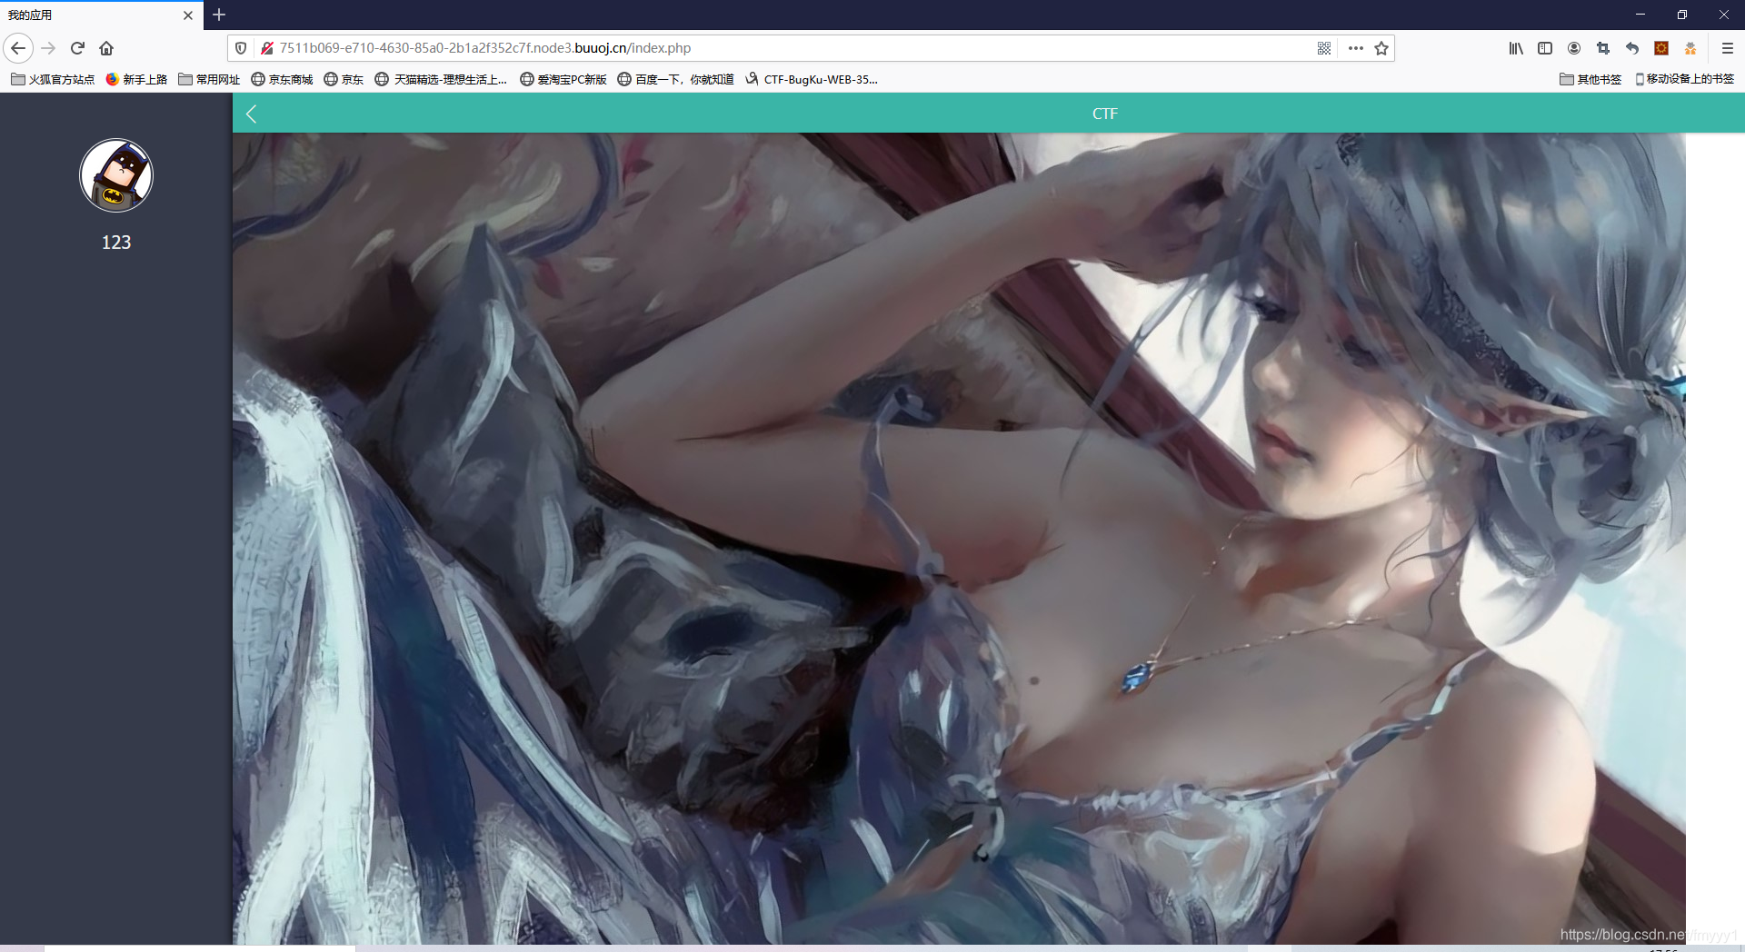
Task: Open tracking protection shield icon
Action: [x=241, y=48]
